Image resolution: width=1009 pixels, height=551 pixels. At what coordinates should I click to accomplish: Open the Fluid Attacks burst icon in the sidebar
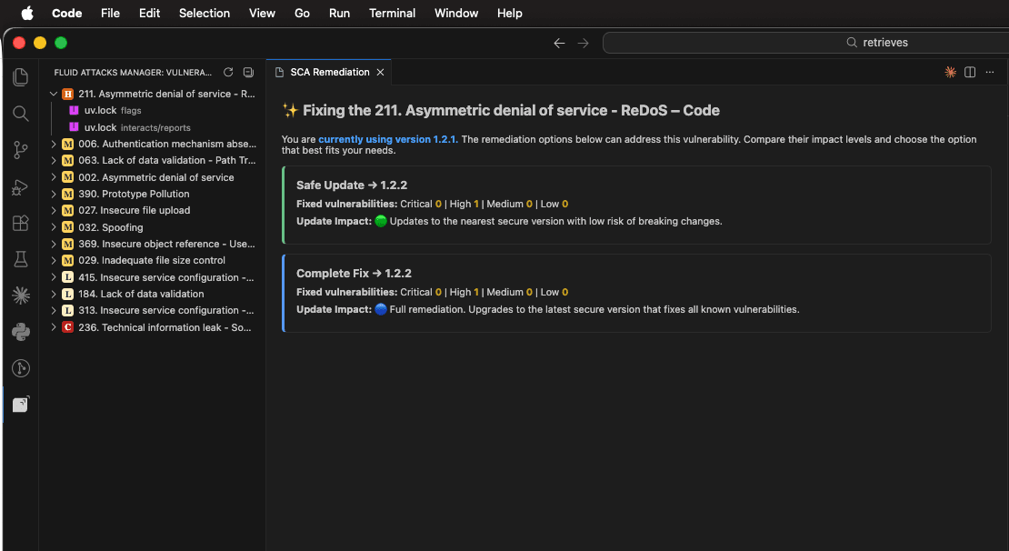point(20,295)
